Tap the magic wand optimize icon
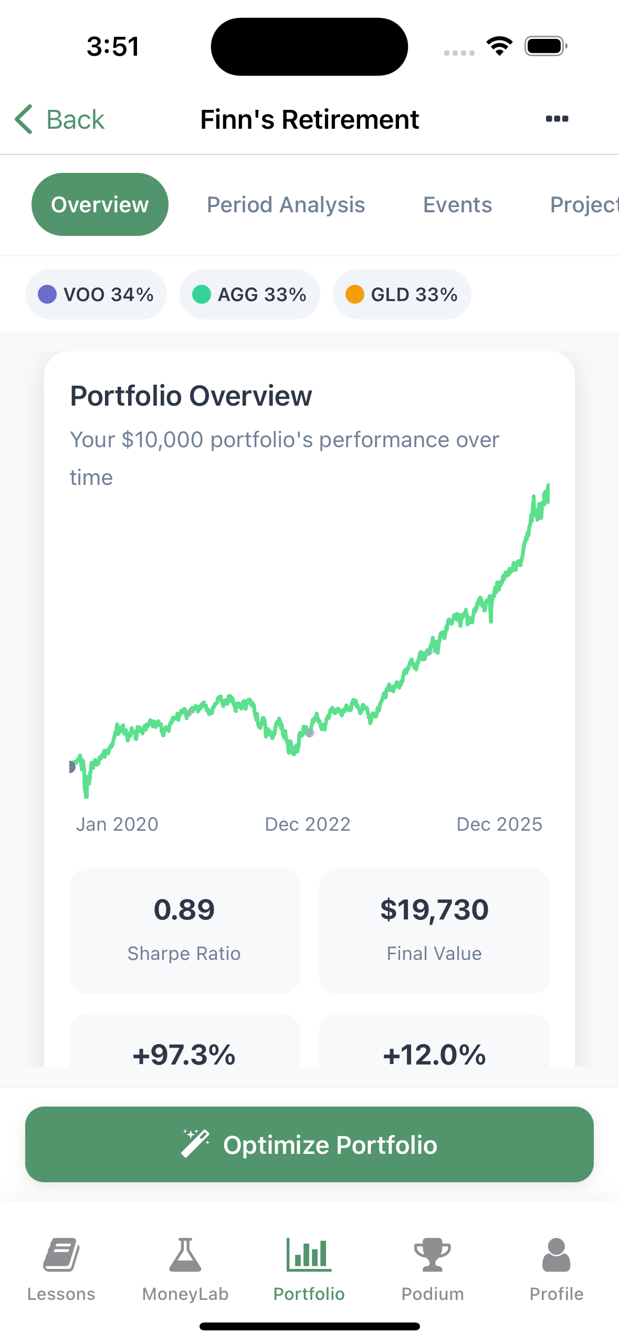 coord(195,1143)
